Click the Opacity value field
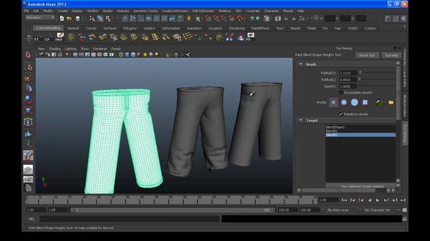This screenshot has height=241, width=430. point(348,86)
